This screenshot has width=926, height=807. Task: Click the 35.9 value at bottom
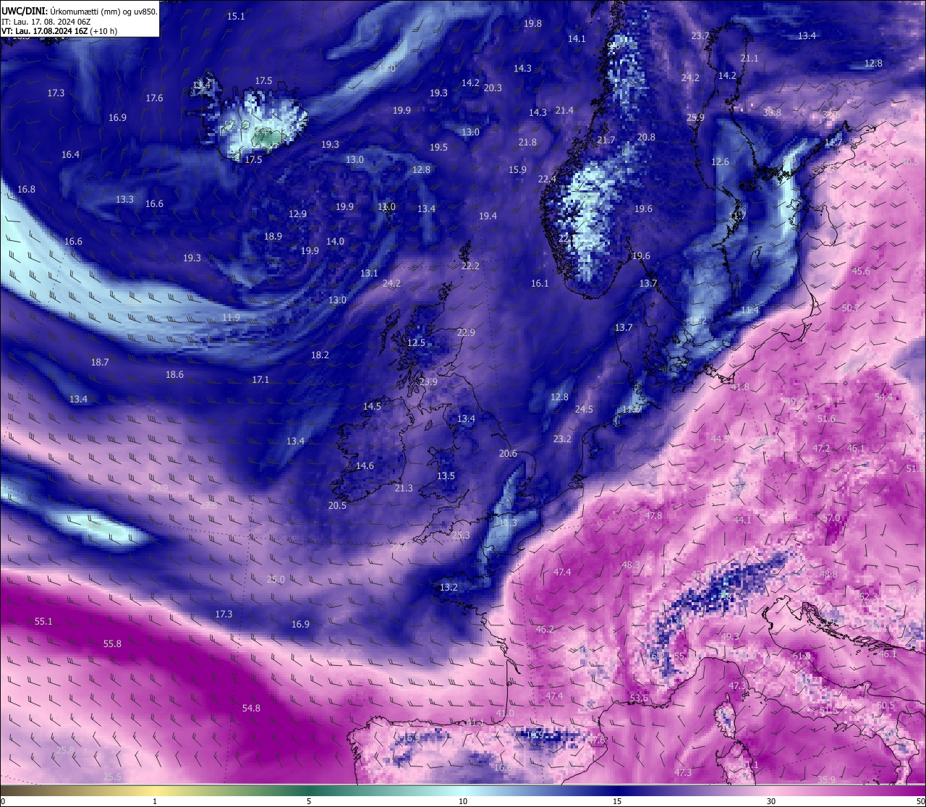point(826,779)
